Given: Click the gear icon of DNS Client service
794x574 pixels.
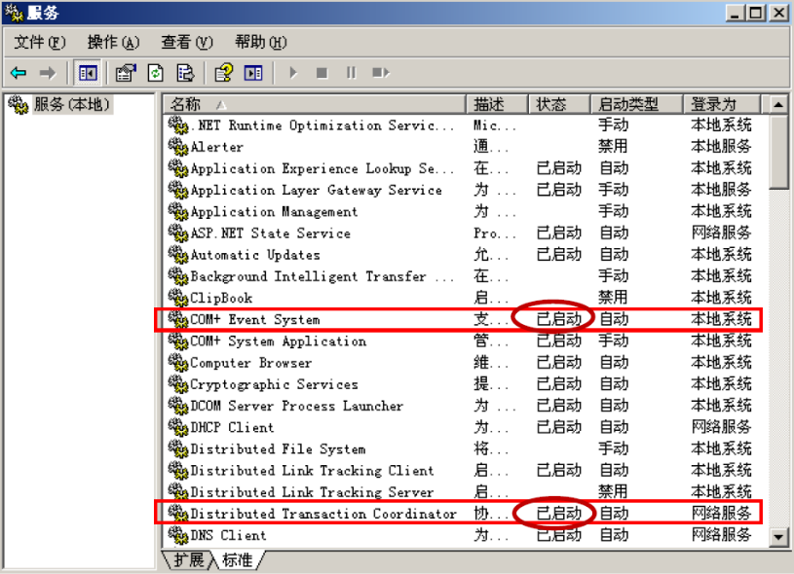Looking at the screenshot, I should pos(177,534).
